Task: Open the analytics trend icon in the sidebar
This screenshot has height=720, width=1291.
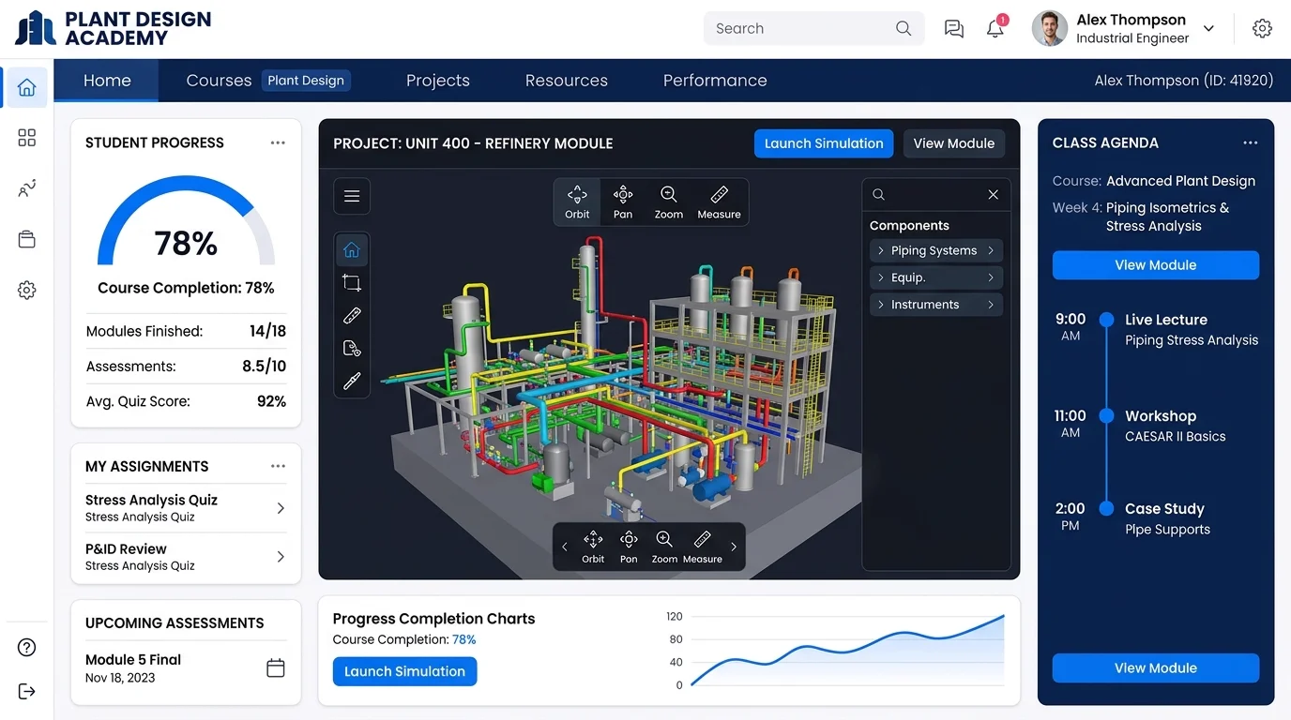Action: click(27, 188)
